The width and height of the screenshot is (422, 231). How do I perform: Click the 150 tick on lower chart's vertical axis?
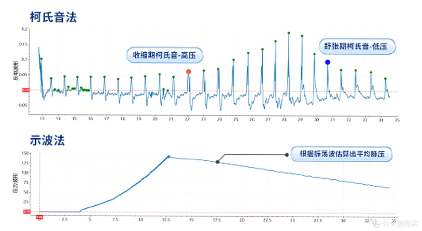(x=25, y=153)
